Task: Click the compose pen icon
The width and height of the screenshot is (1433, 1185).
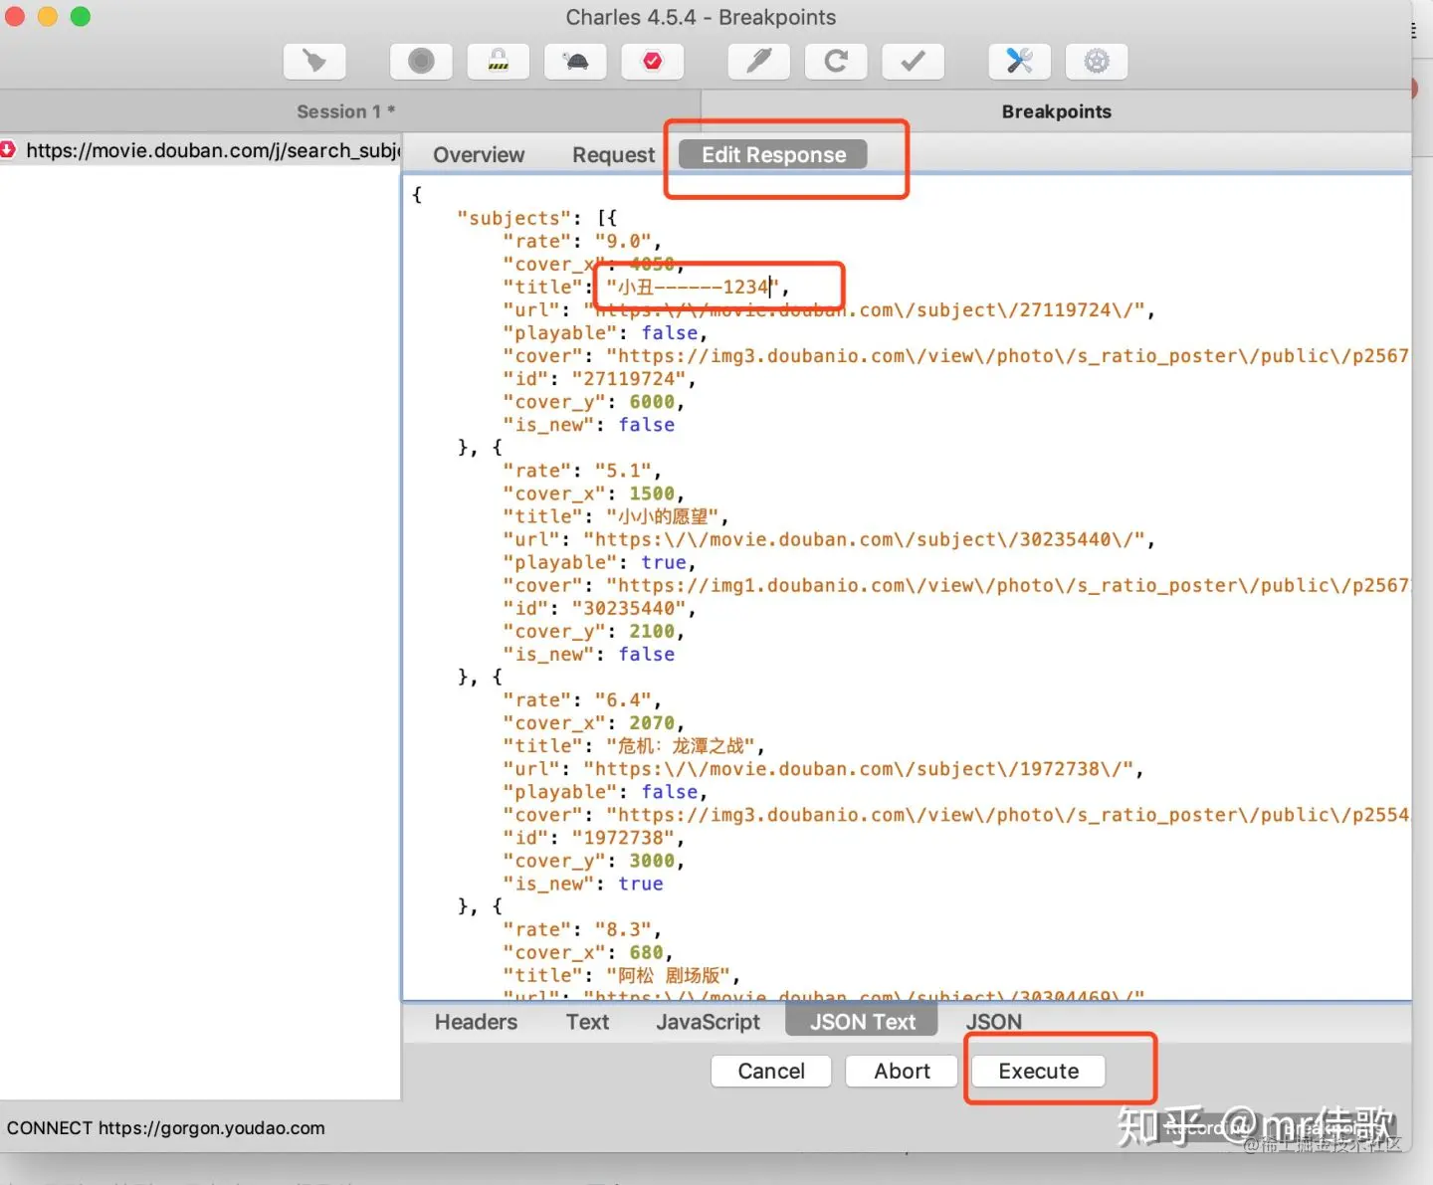Action: pyautogui.click(x=759, y=62)
